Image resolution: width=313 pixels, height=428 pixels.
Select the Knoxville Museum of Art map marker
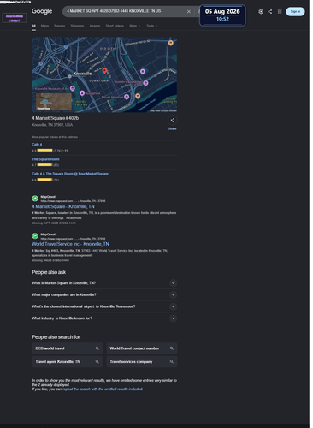(x=73, y=88)
